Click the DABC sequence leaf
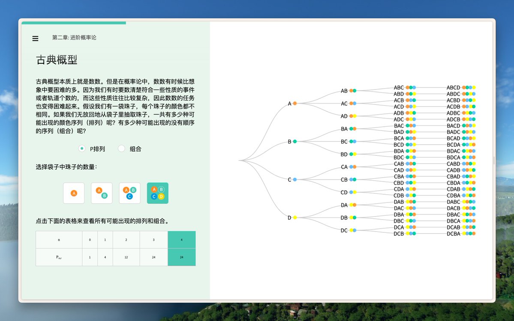The width and height of the screenshot is (514, 321). click(461, 202)
